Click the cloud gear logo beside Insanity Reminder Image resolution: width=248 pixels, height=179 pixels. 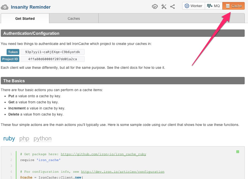click(5, 7)
